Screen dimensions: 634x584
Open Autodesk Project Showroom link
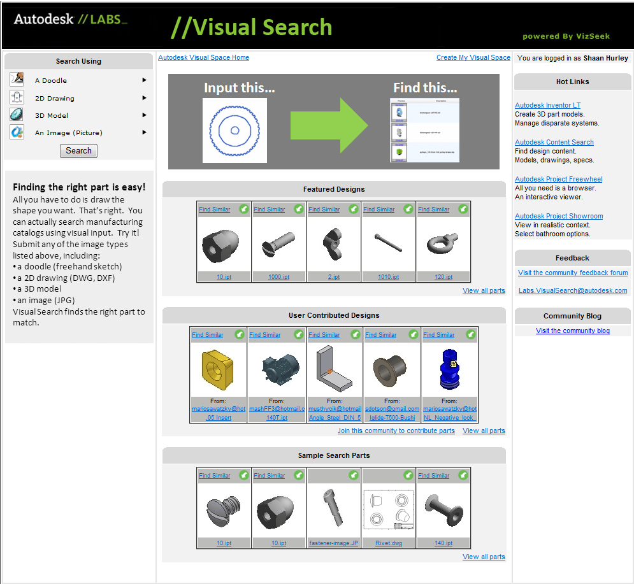coord(559,217)
